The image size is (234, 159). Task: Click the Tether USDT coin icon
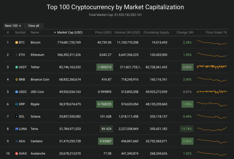pos(17,67)
